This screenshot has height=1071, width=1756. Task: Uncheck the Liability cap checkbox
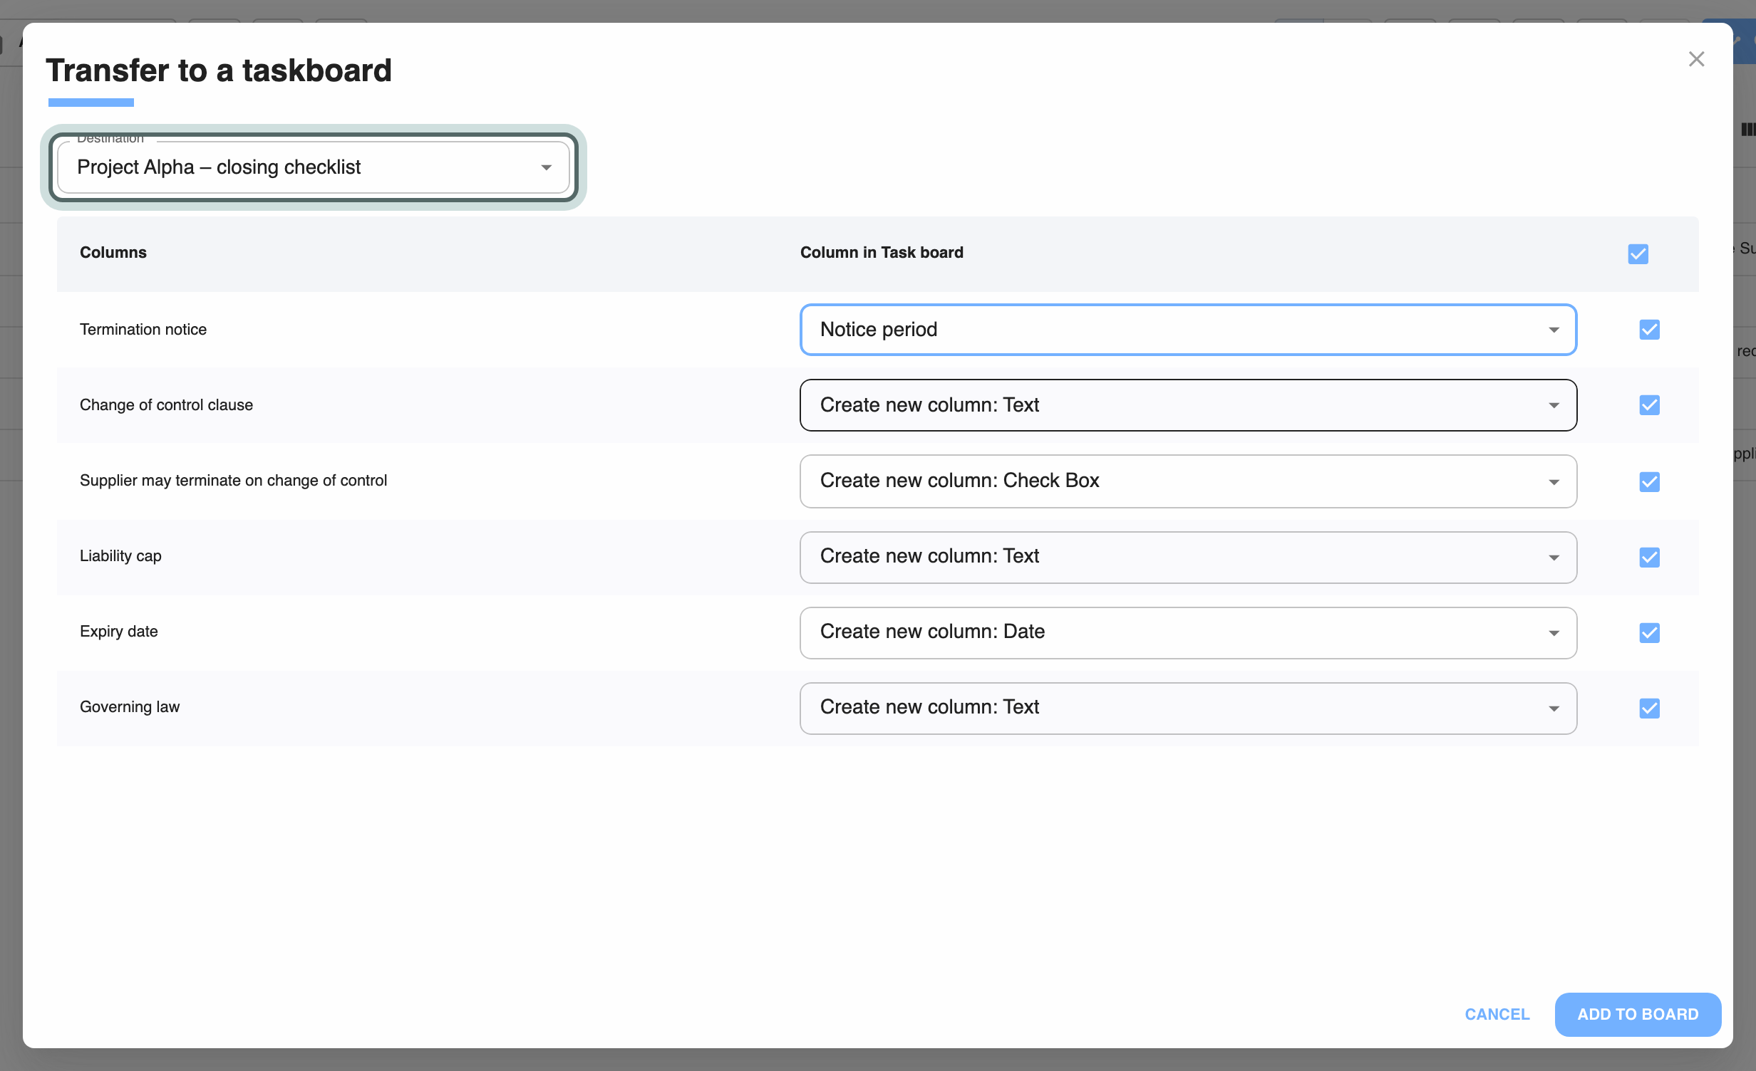click(1649, 557)
